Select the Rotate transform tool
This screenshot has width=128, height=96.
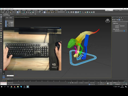29,12
